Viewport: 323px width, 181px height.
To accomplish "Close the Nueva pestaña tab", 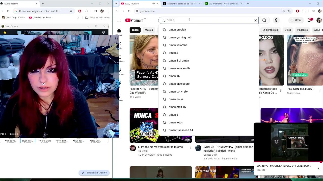I will click(37, 4).
